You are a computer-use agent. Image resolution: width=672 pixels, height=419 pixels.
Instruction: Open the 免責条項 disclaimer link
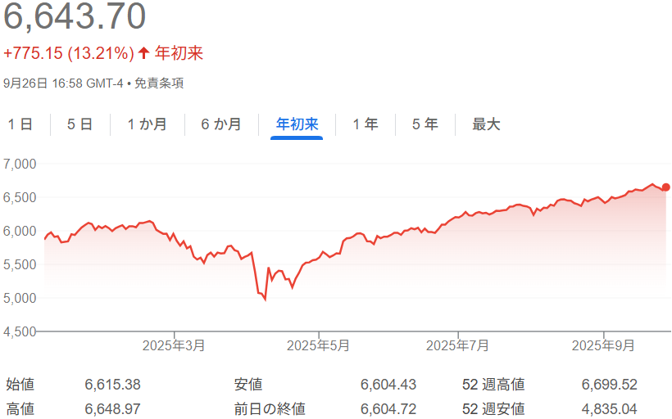pyautogui.click(x=159, y=83)
